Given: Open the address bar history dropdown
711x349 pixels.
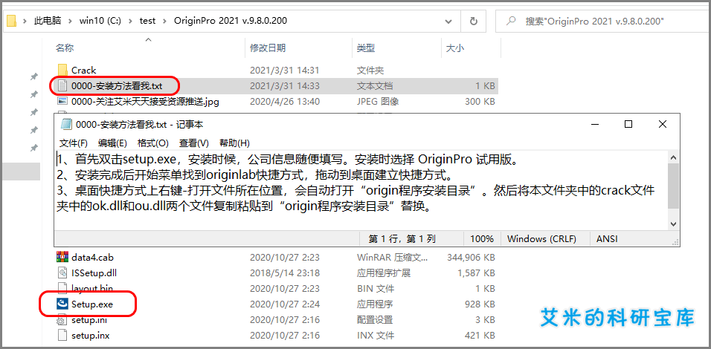Looking at the screenshot, I should tap(448, 22).
